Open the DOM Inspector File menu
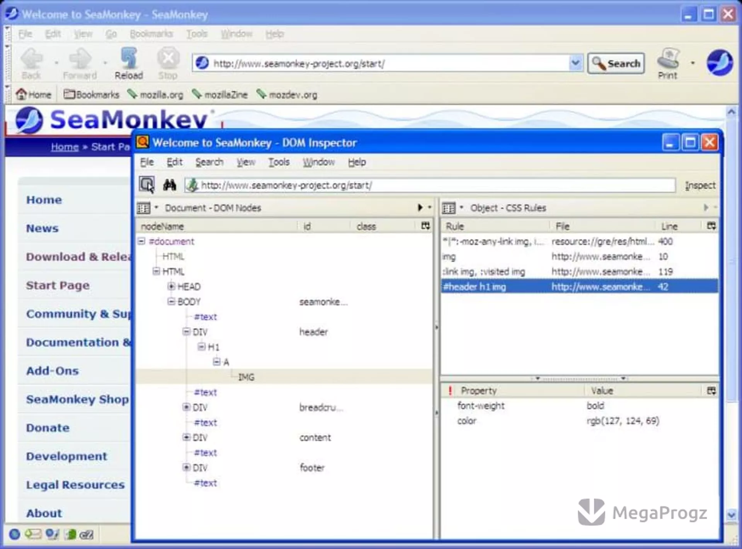Viewport: 742px width, 549px height. pyautogui.click(x=147, y=162)
